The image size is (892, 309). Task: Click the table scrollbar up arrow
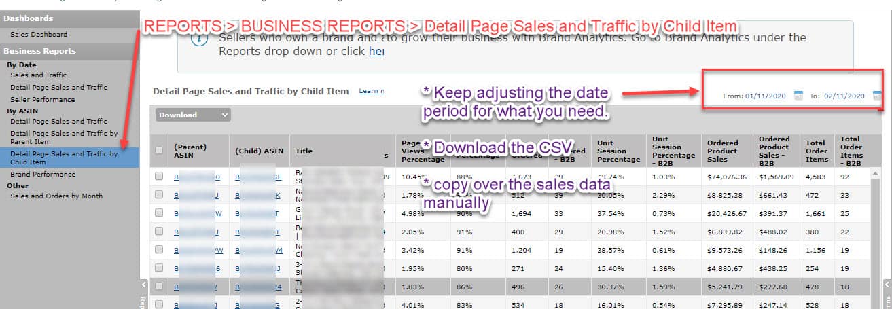click(876, 172)
